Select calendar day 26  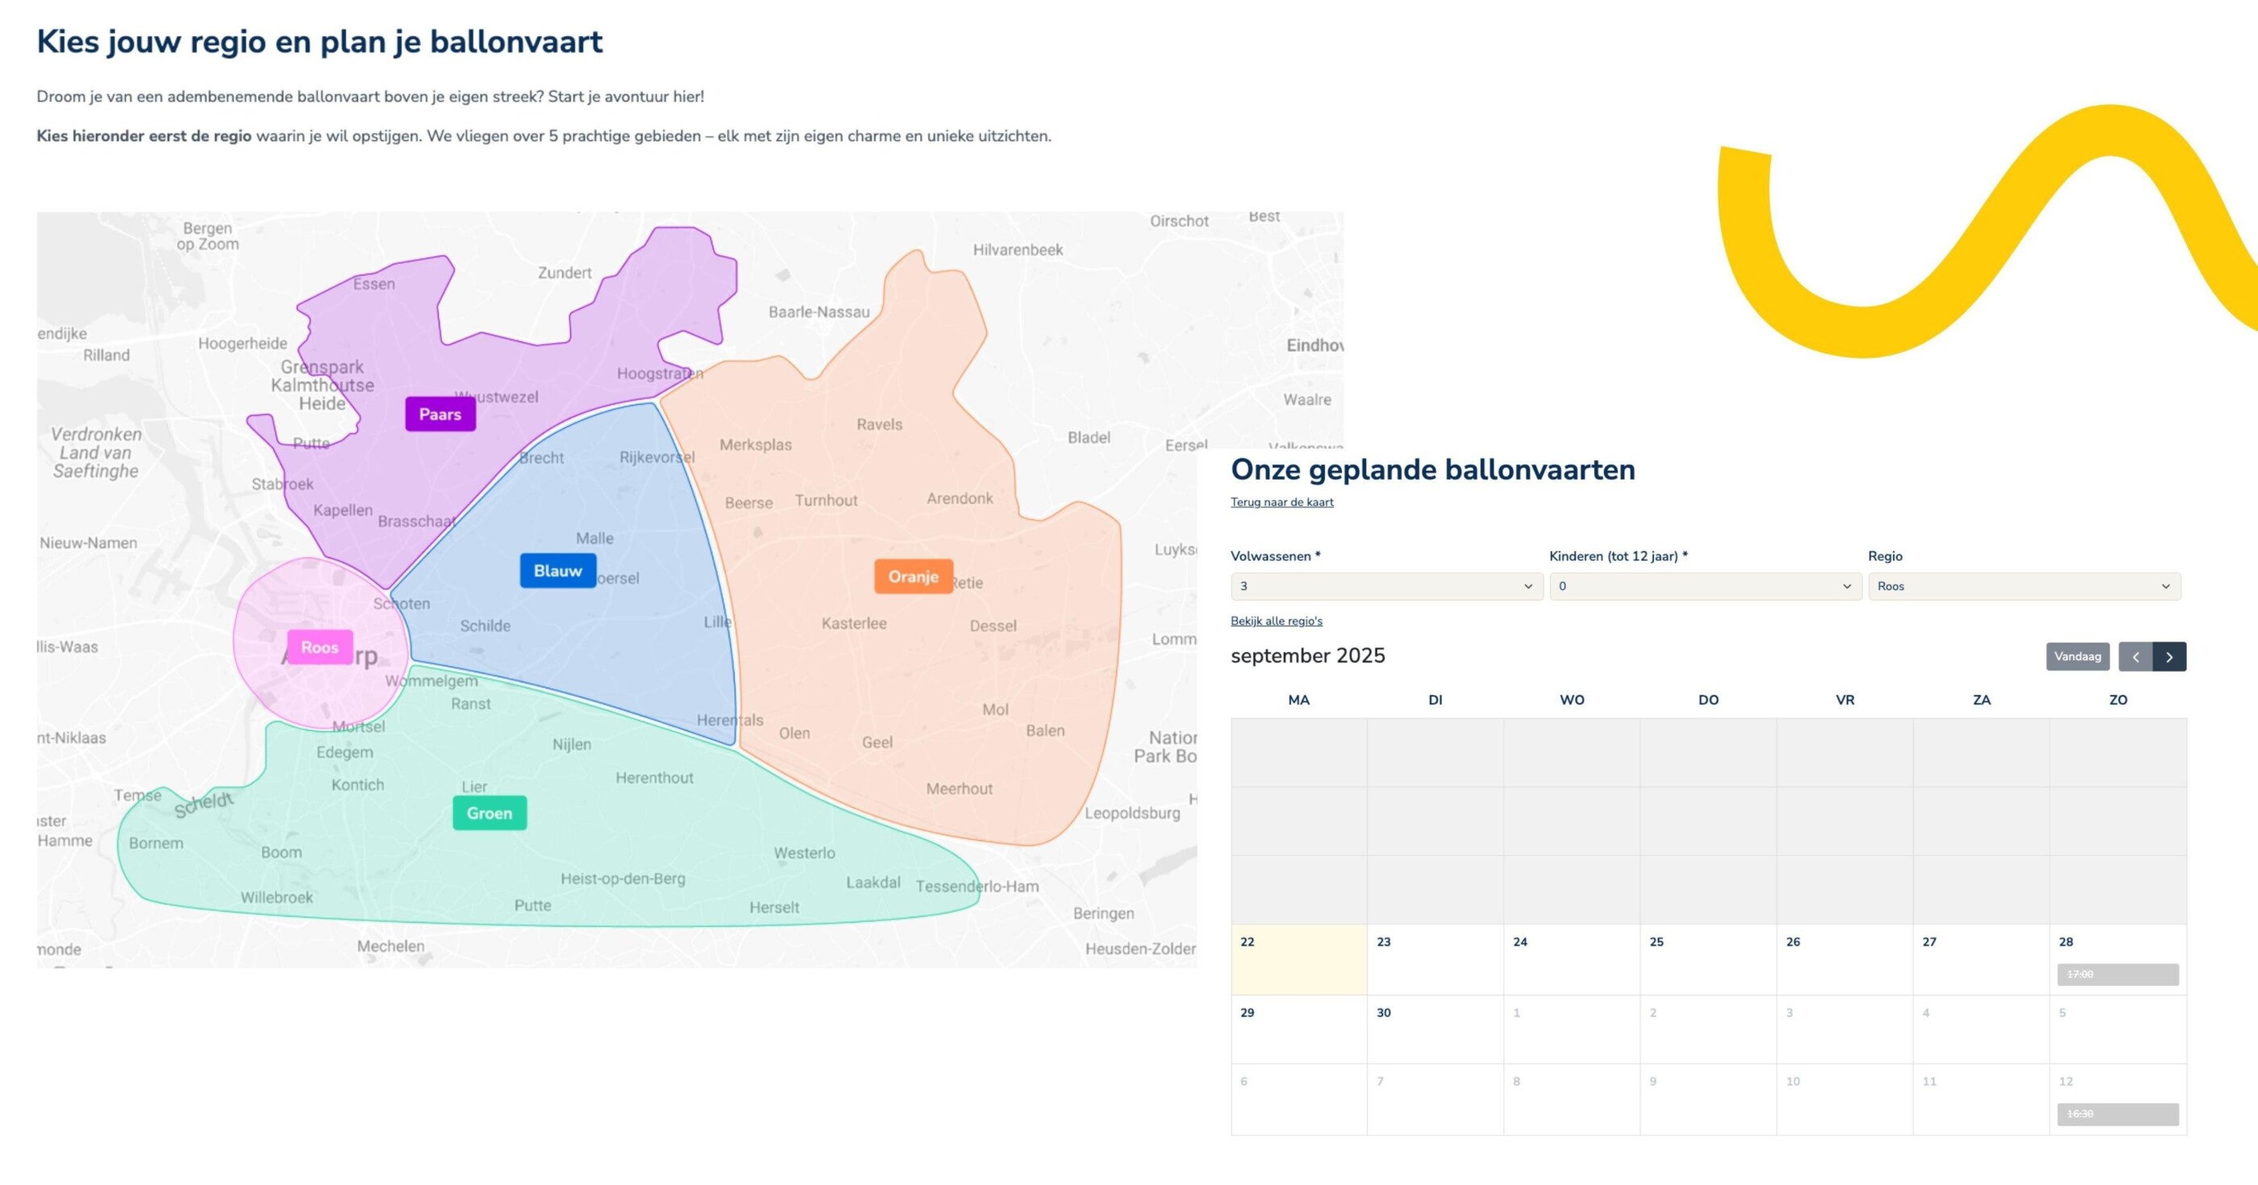(x=1845, y=958)
